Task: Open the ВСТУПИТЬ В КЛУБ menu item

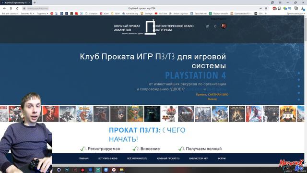Action: point(108,159)
